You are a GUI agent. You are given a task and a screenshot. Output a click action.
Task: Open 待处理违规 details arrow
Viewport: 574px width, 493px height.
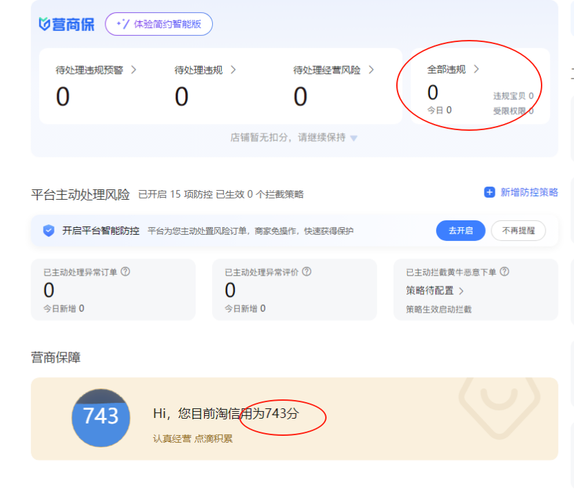coord(233,70)
